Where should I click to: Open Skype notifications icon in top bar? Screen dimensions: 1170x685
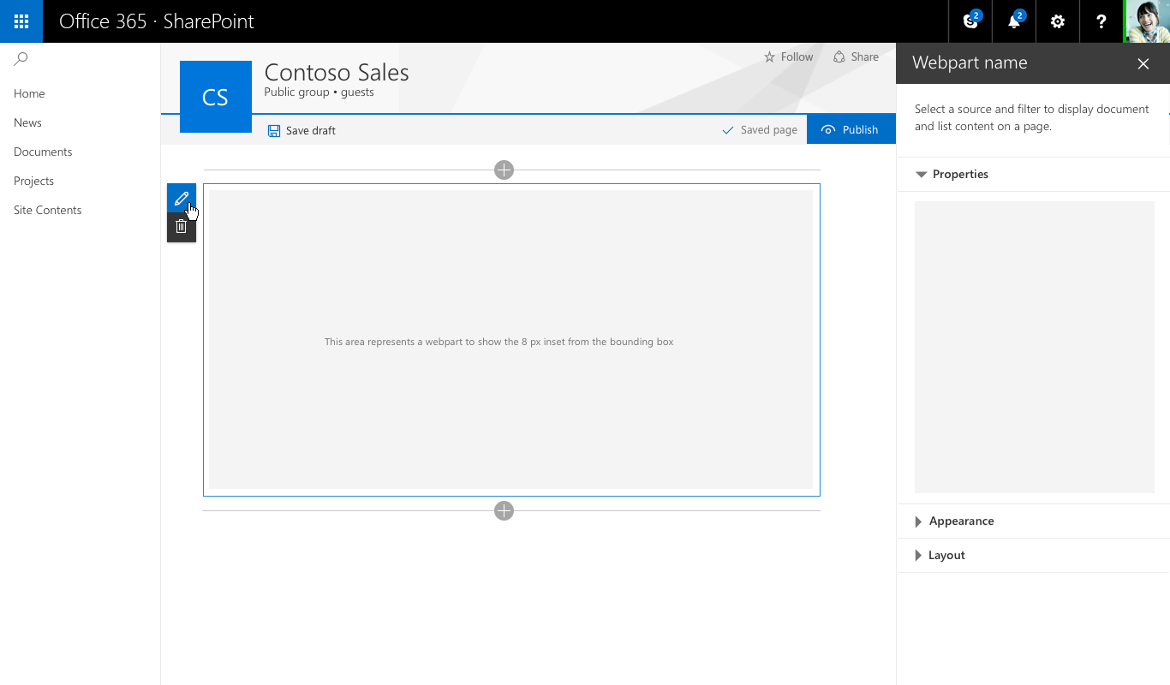coord(970,21)
